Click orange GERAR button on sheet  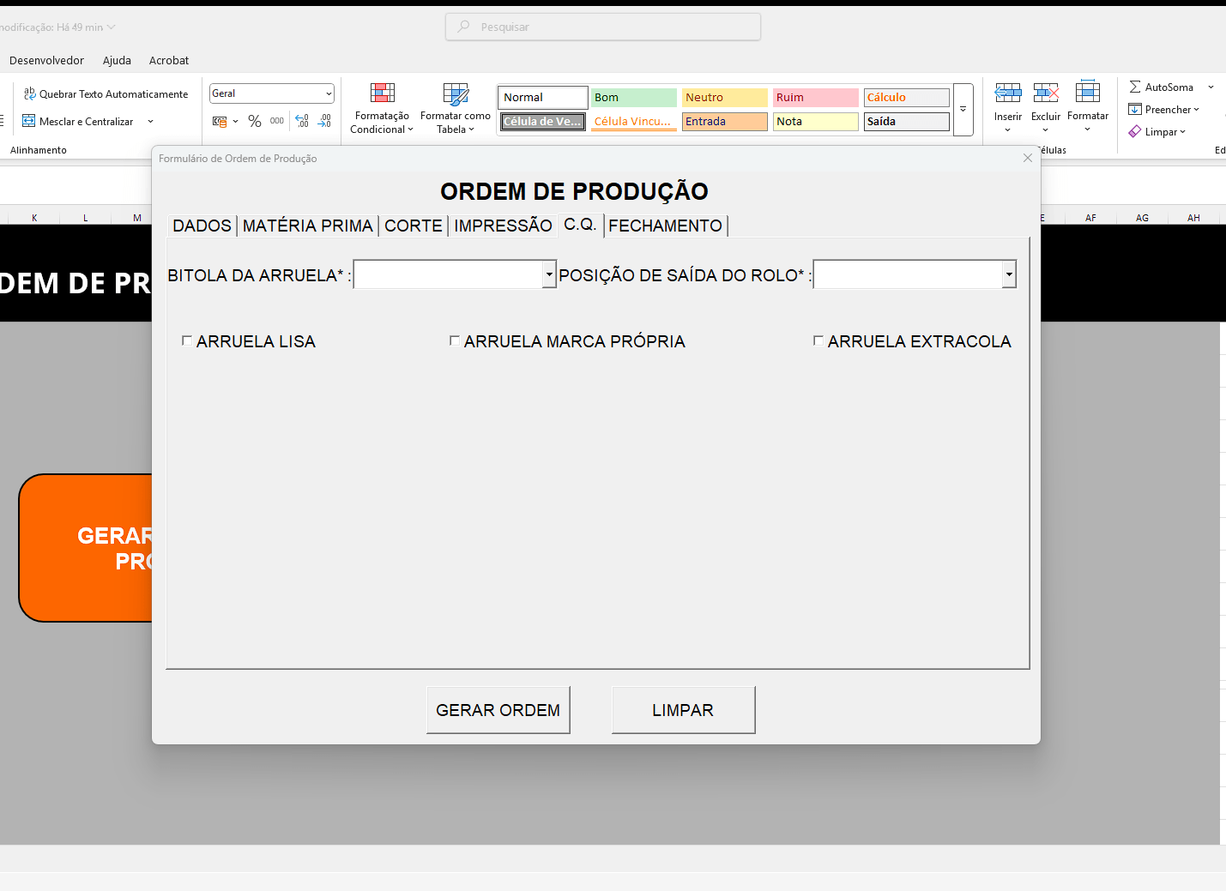click(86, 548)
